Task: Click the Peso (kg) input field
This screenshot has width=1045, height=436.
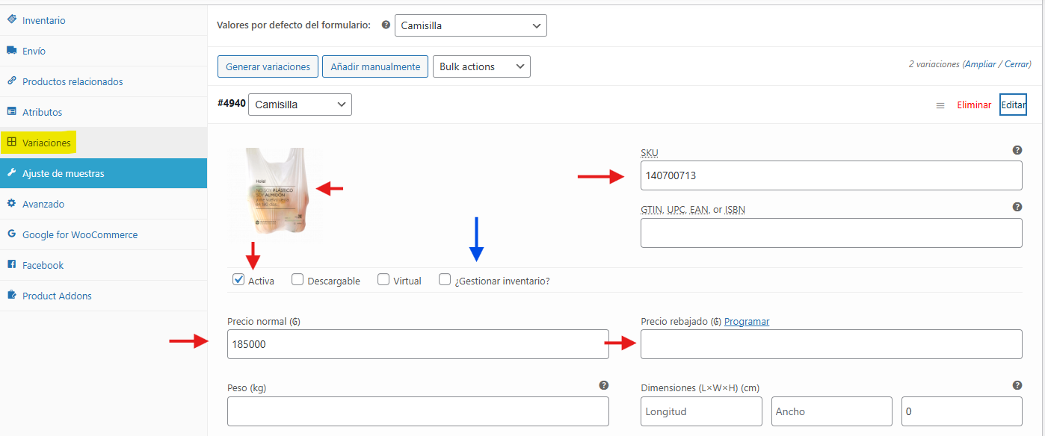Action: (x=418, y=411)
